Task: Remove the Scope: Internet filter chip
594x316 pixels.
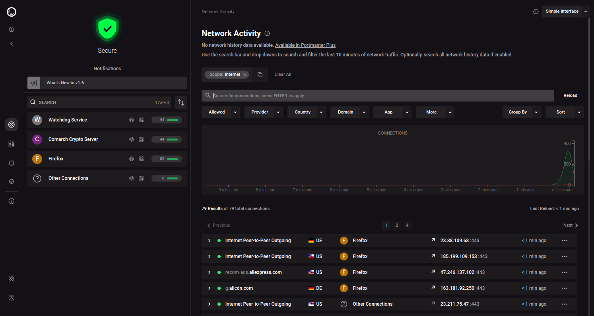Action: [x=245, y=75]
